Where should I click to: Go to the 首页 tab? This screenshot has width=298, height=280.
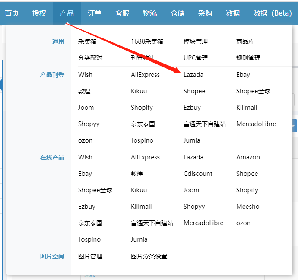point(12,13)
